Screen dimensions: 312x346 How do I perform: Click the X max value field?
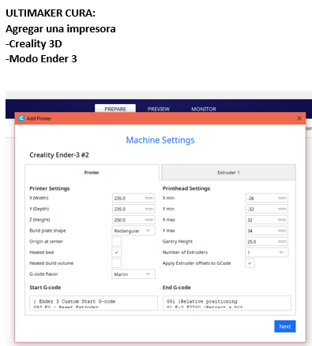coord(266,220)
